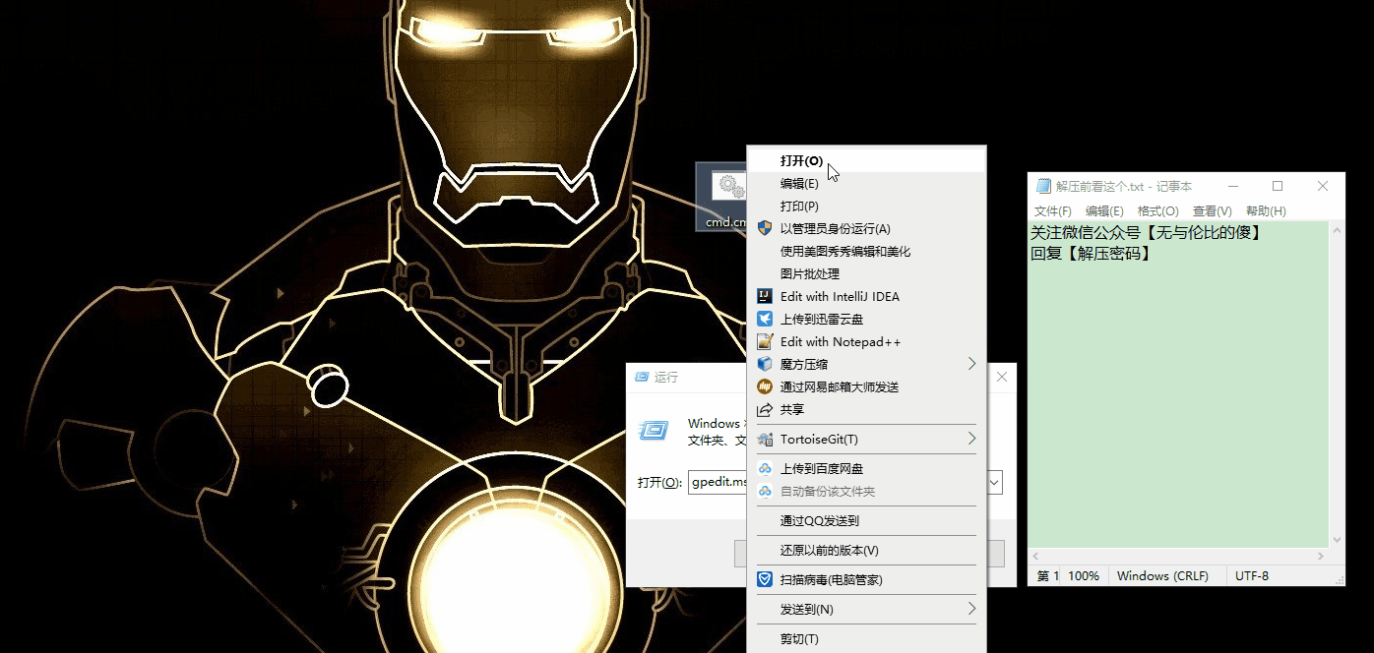Image resolution: width=1374 pixels, height=653 pixels.
Task: Click the shield icon beside 以管理员身份运行
Action: click(x=765, y=228)
